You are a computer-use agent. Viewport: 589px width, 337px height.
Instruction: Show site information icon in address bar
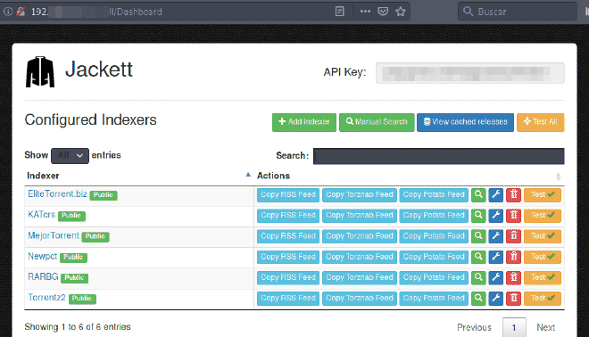(x=7, y=12)
